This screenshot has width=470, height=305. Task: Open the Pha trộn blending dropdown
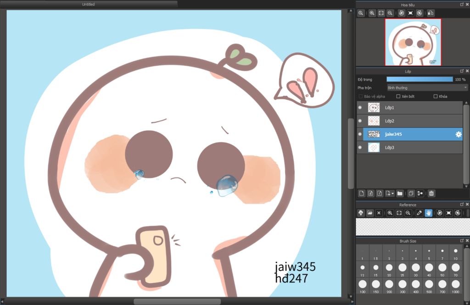pos(427,88)
